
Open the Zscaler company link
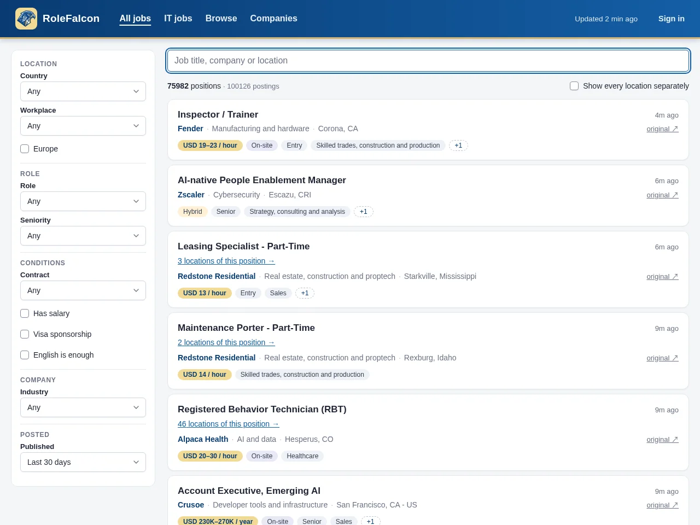coord(191,195)
